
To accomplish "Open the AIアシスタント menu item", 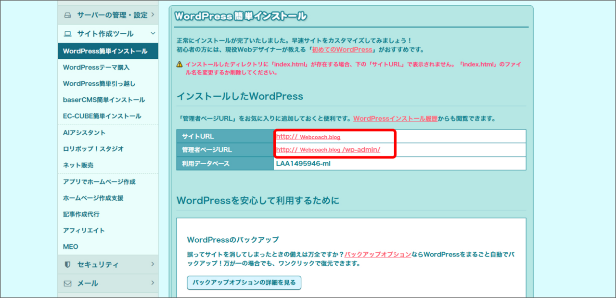I will tap(81, 132).
